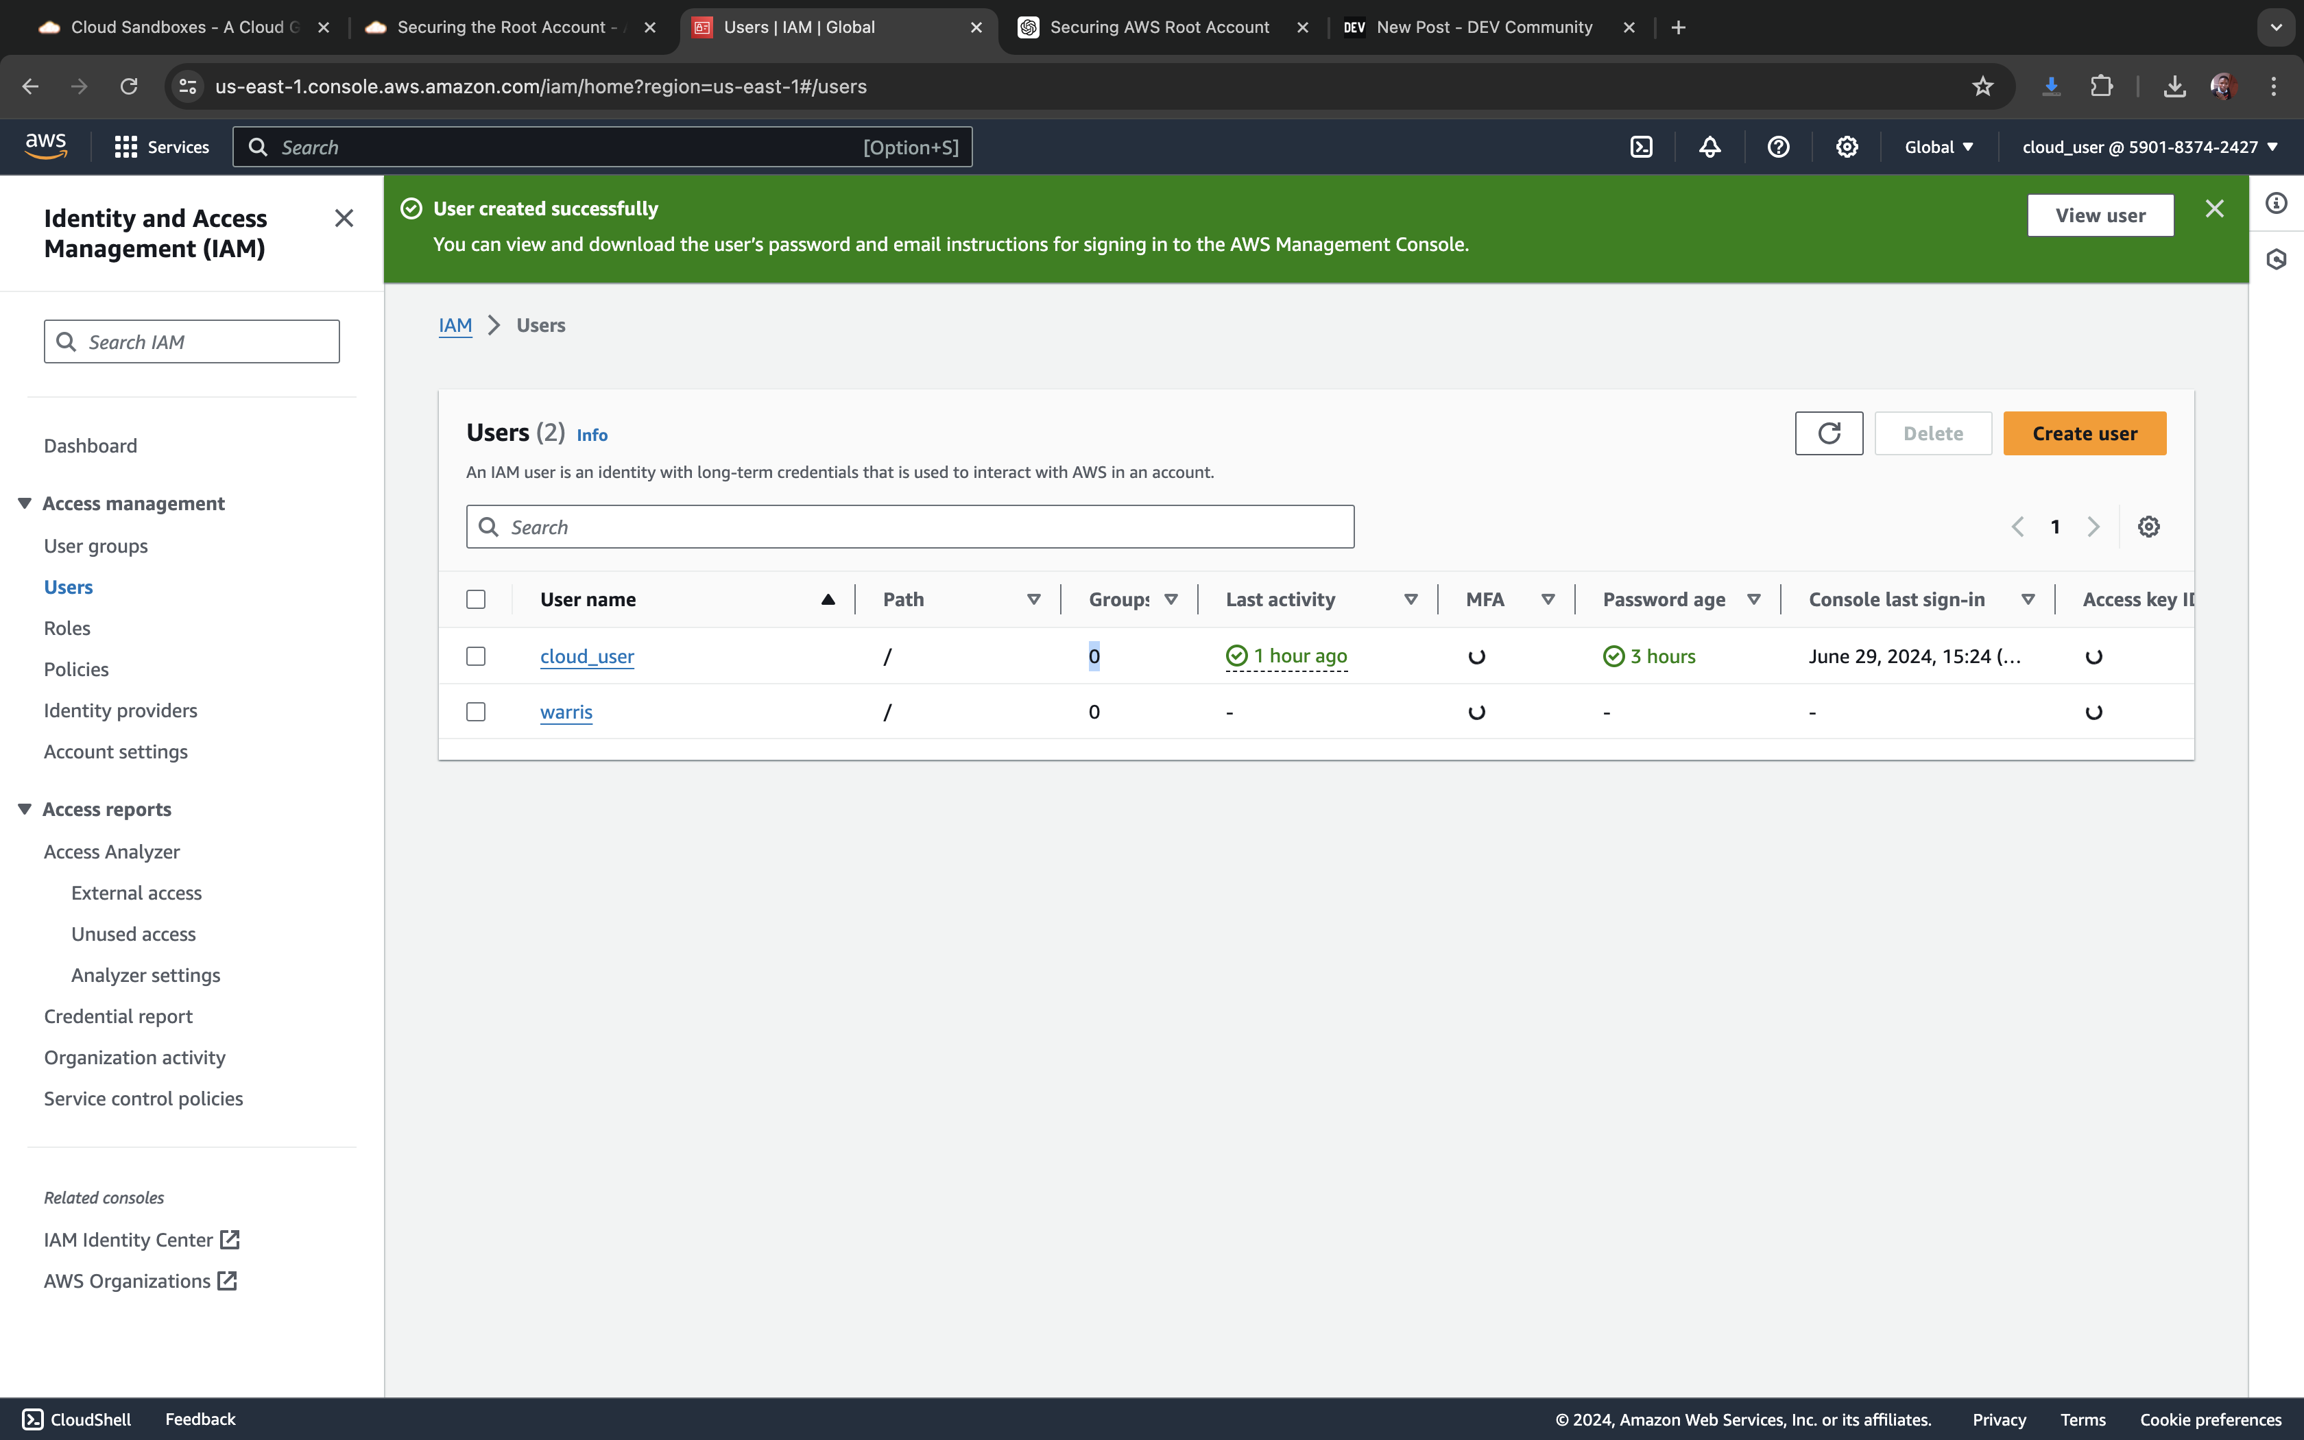Image resolution: width=2304 pixels, height=1440 pixels.
Task: Open the warris user link
Action: (566, 712)
